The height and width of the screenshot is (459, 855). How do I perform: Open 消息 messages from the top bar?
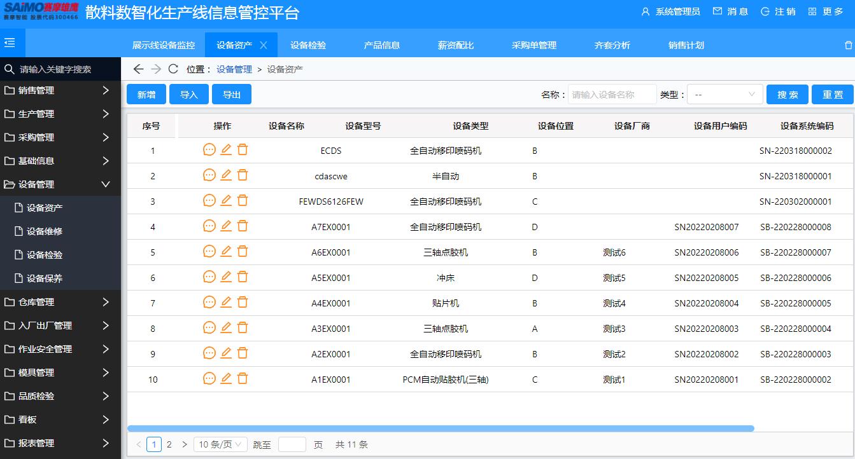[730, 11]
